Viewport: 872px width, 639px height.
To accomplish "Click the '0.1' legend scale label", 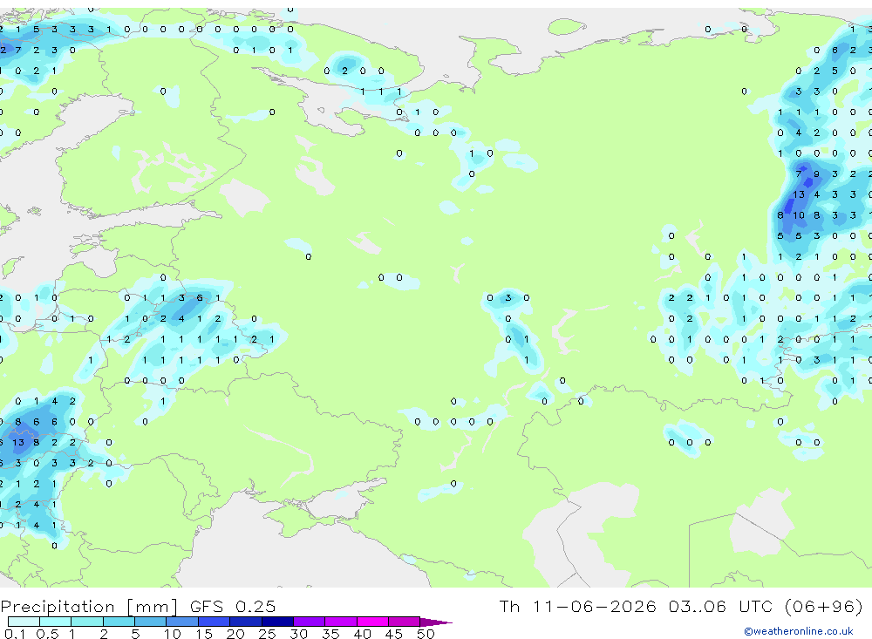I will click(x=15, y=634).
